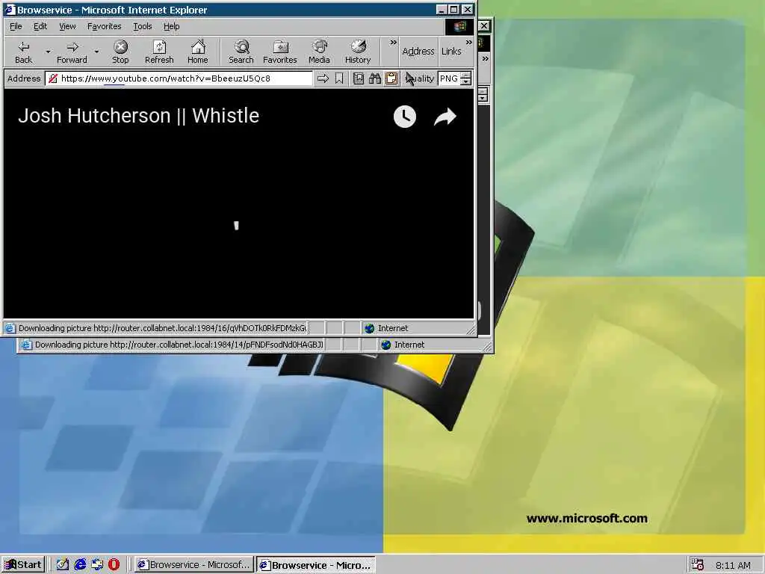The height and width of the screenshot is (574, 765).
Task: Open the Start menu
Action: pyautogui.click(x=23, y=565)
